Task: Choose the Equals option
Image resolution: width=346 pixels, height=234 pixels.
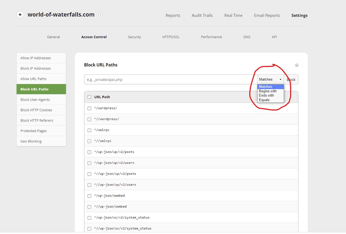Action: 271,100
